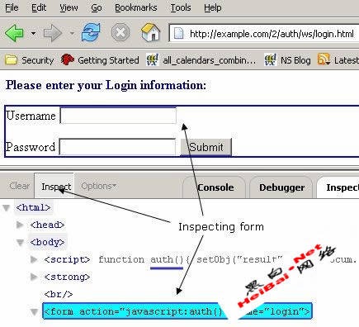The height and width of the screenshot is (327, 359).
Task: Reload the page with the refresh icon
Action: pyautogui.click(x=91, y=32)
